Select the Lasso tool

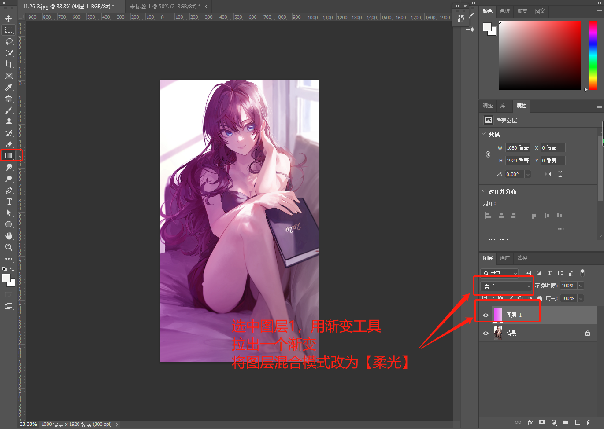(x=9, y=41)
